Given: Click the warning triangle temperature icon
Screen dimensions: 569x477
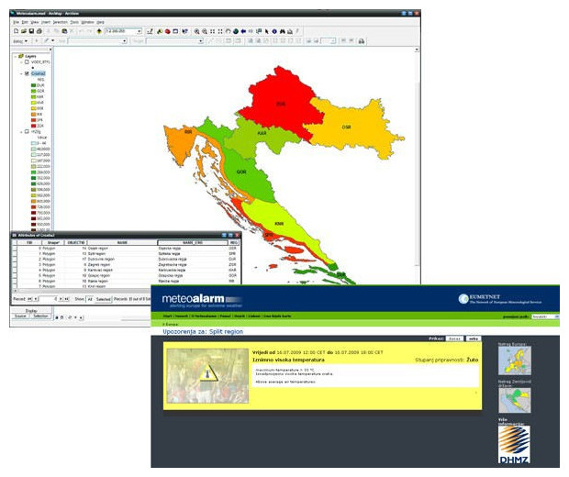Looking at the screenshot, I should coord(208,373).
